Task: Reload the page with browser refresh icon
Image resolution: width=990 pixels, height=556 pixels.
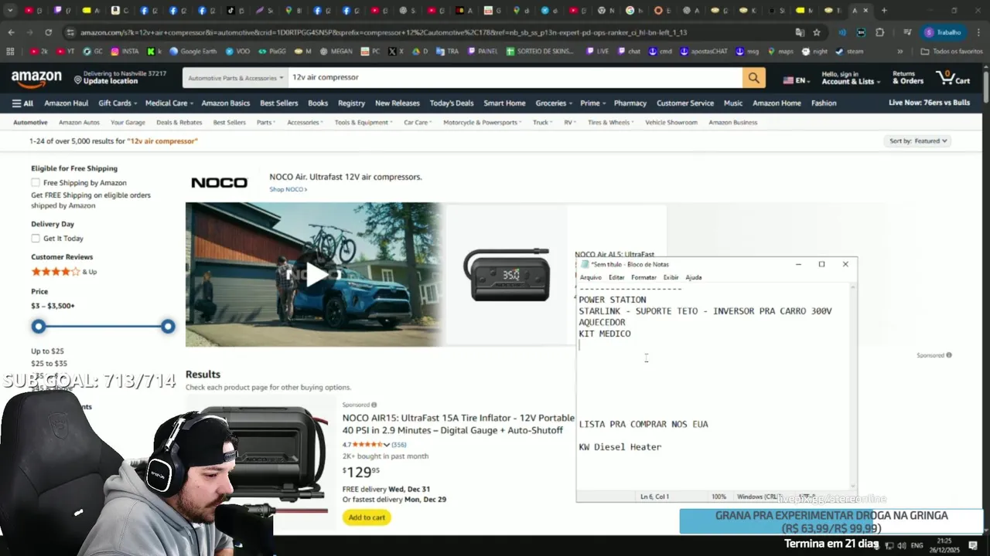Action: [48, 32]
